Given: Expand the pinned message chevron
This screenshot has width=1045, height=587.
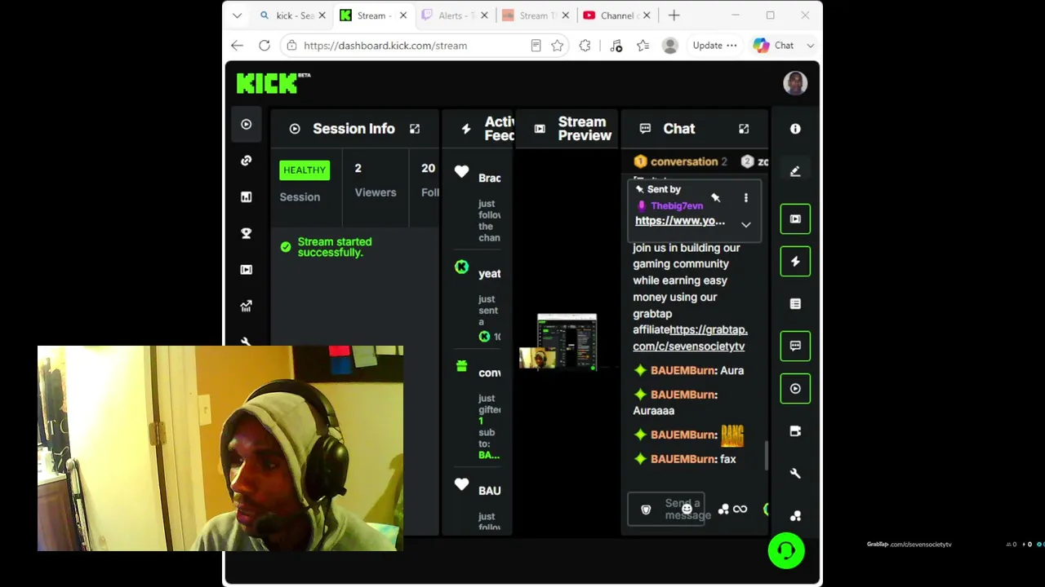Looking at the screenshot, I should [x=745, y=224].
